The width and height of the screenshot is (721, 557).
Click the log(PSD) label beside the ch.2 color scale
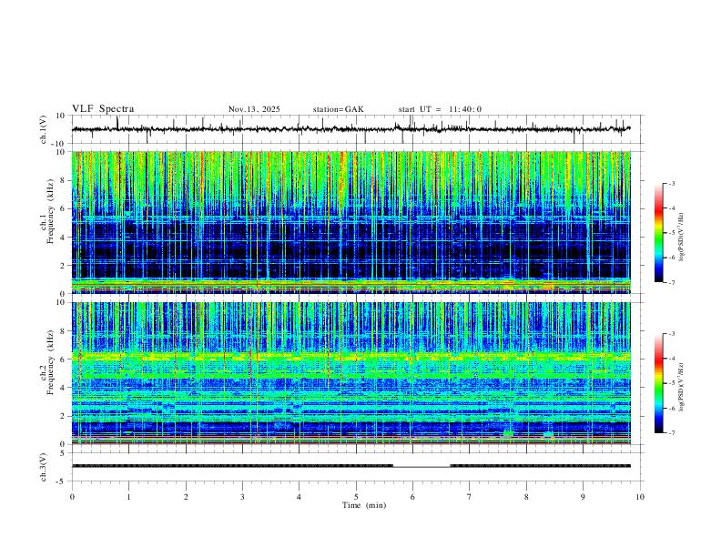point(683,388)
